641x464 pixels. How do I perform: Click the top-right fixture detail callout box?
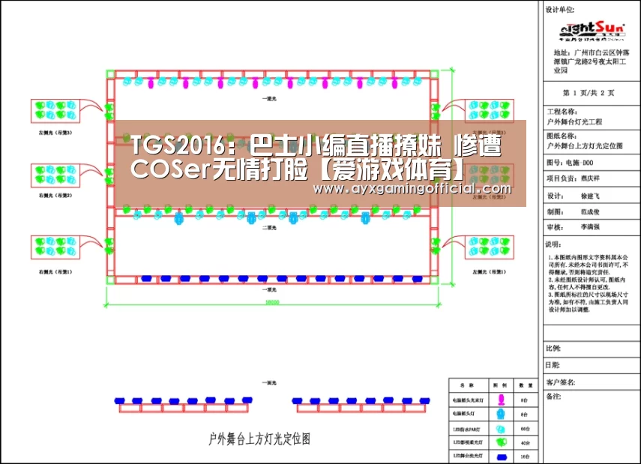tap(490, 111)
